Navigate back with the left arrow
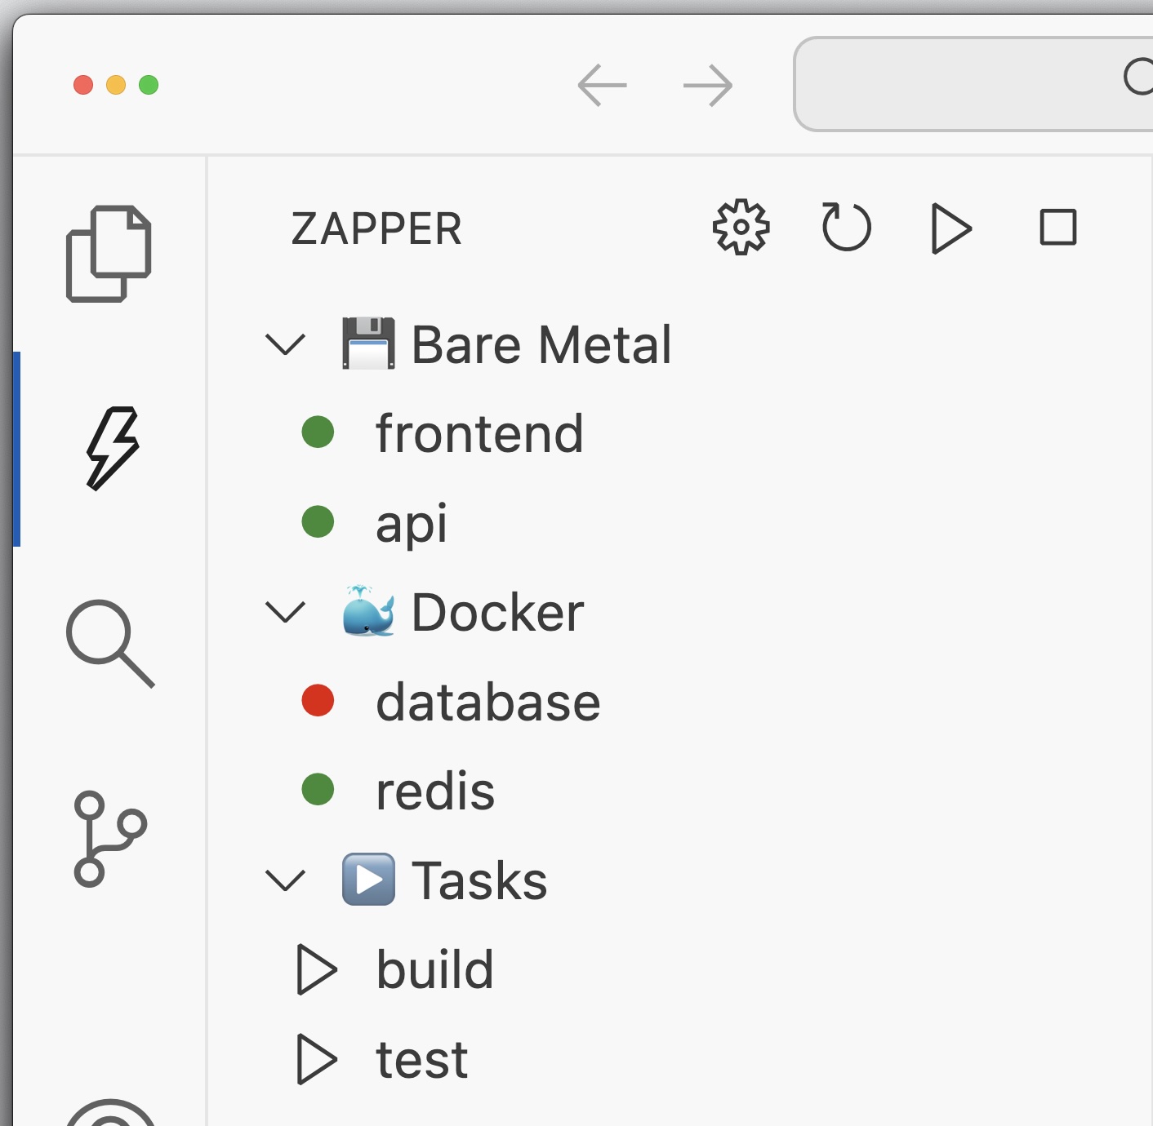The height and width of the screenshot is (1126, 1153). 602,85
